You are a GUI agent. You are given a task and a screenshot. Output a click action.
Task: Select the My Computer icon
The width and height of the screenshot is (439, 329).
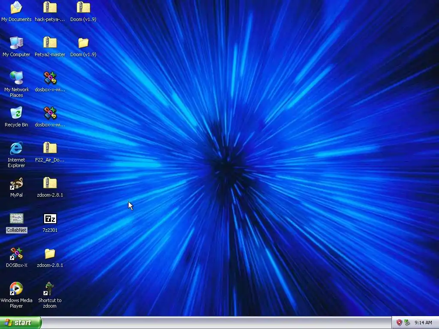[x=16, y=43]
